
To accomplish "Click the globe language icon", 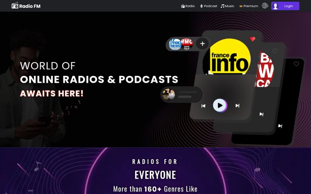I will (265, 6).
